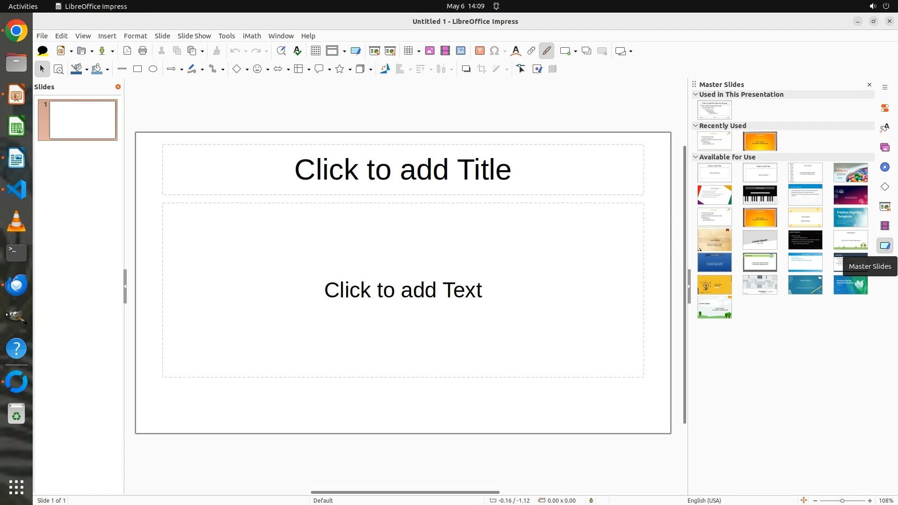Open the Format menu

coord(135,36)
